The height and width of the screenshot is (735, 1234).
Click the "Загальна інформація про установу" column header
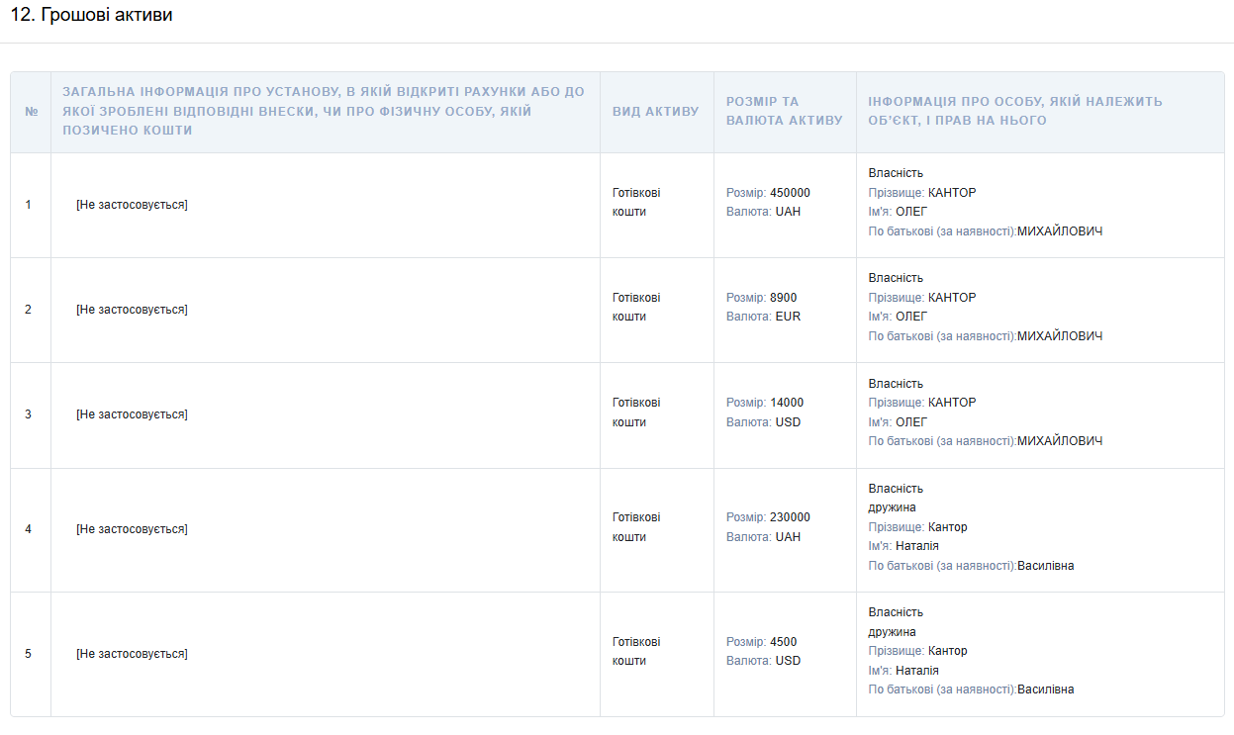(324, 111)
